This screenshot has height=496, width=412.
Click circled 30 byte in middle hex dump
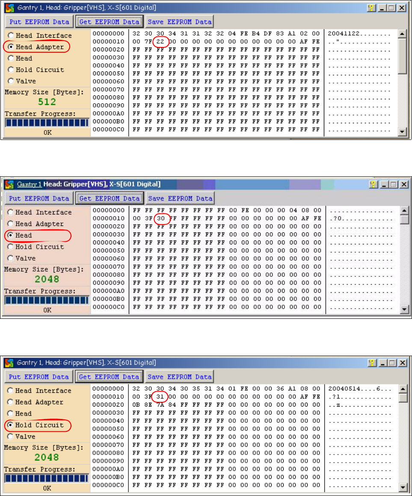(161, 218)
